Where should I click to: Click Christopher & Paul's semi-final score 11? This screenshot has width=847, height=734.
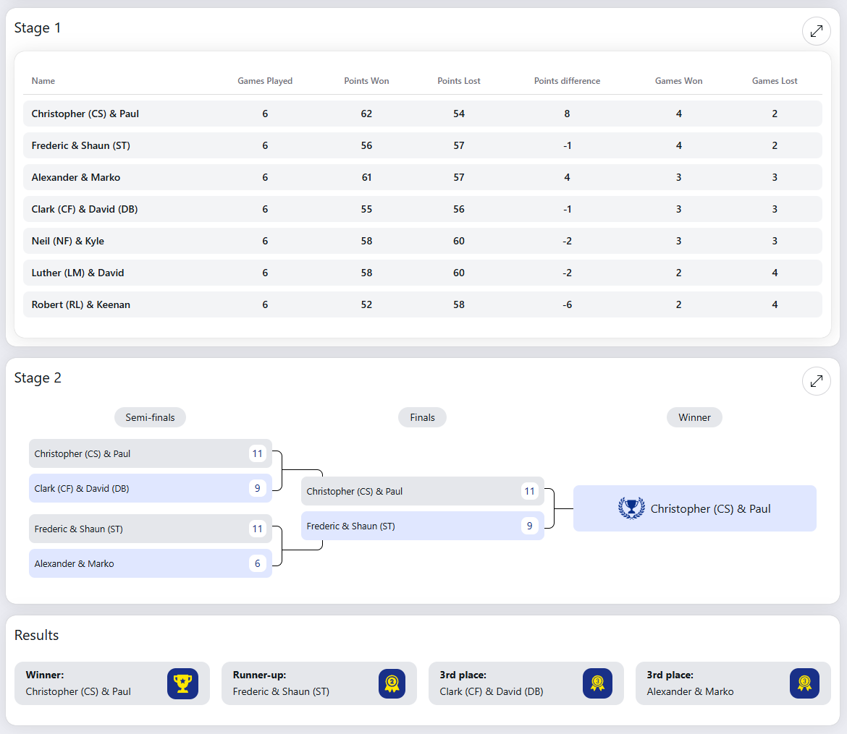[x=257, y=453]
